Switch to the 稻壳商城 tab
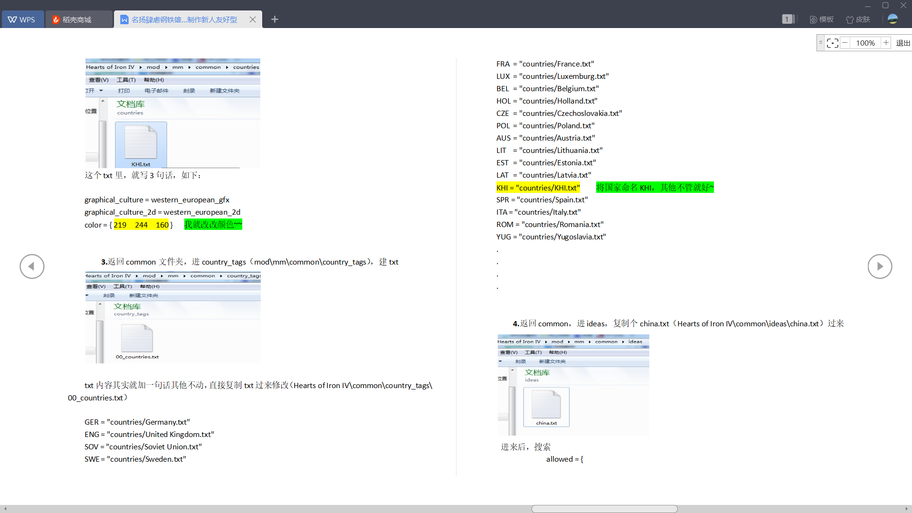The width and height of the screenshot is (912, 513). click(79, 19)
